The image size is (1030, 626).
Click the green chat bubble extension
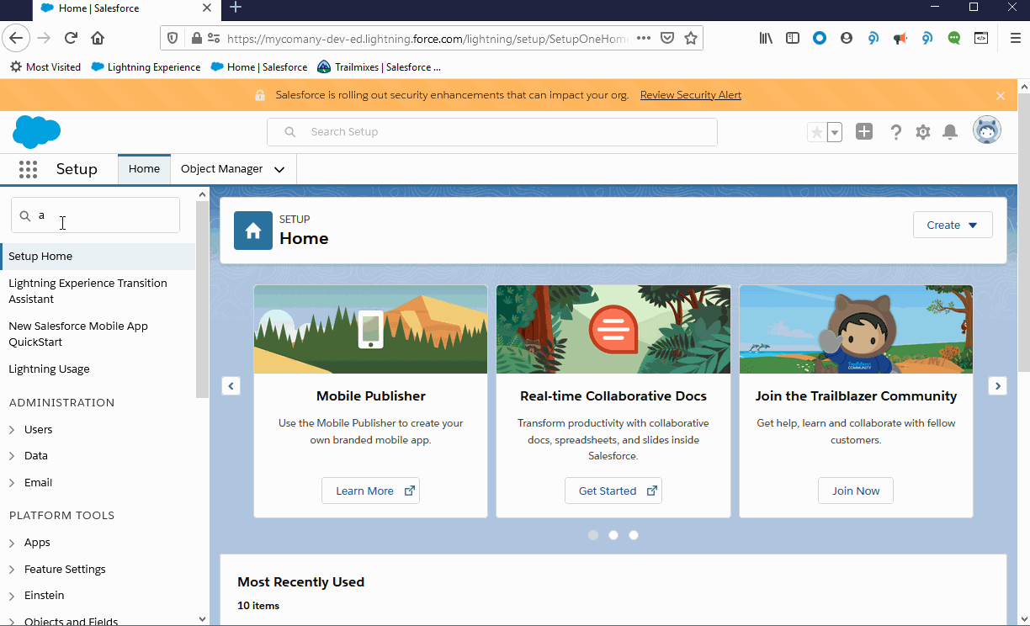pos(954,38)
